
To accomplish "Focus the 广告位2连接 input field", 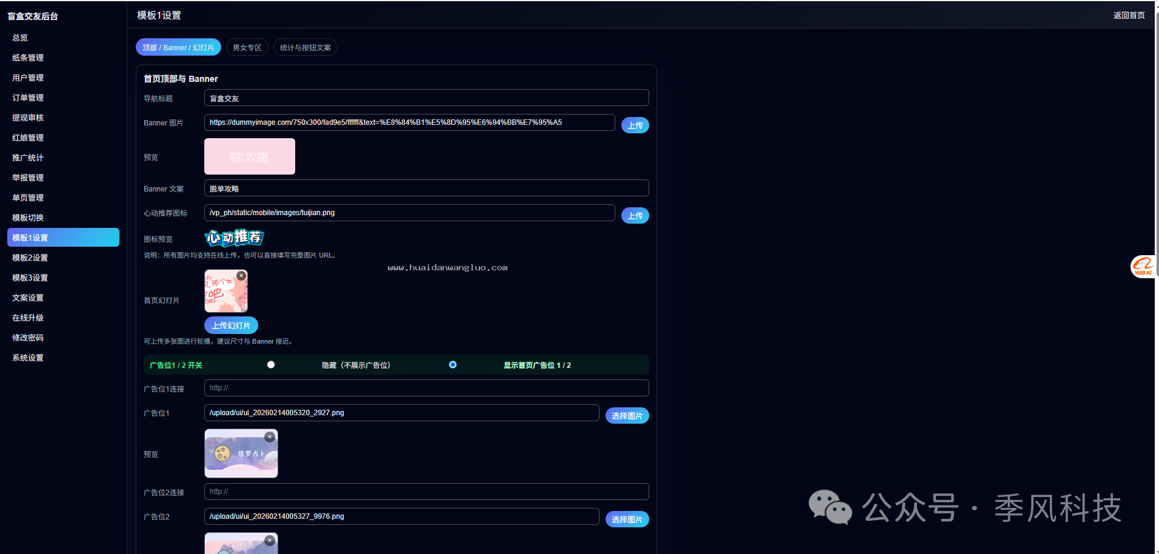I will [x=427, y=492].
